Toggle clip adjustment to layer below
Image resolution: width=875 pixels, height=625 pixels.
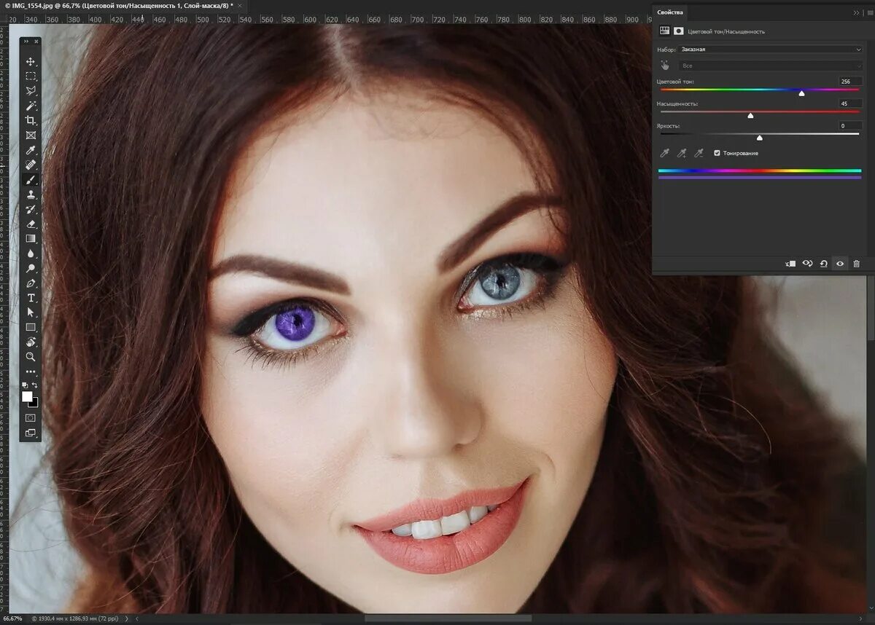[790, 264]
